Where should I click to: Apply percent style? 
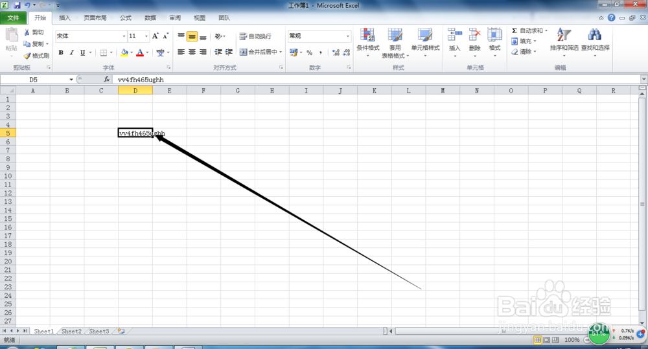(x=310, y=52)
